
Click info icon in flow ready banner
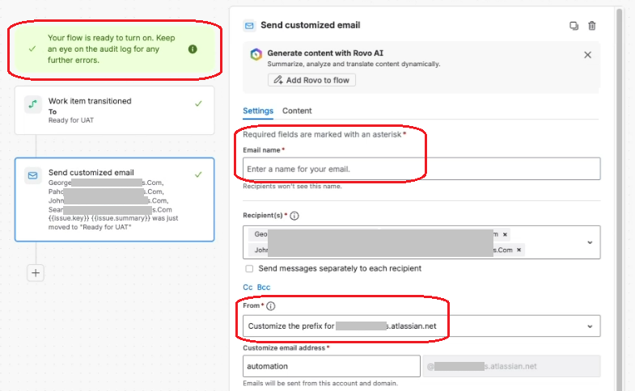pos(193,49)
